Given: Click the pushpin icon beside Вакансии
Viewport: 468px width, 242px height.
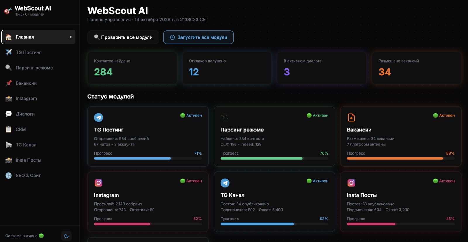Looking at the screenshot, I should (9, 83).
